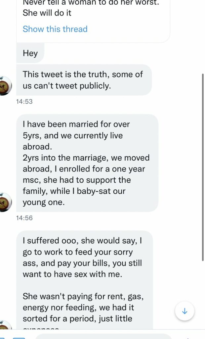
Task: Click the 14:53 timestamp
Action: tap(24, 102)
